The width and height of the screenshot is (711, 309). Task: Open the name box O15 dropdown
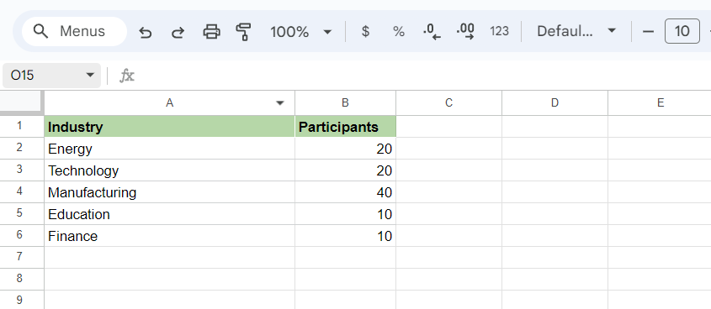click(90, 75)
